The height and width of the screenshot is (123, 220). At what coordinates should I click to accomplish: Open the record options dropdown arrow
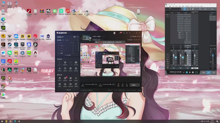point(124,84)
